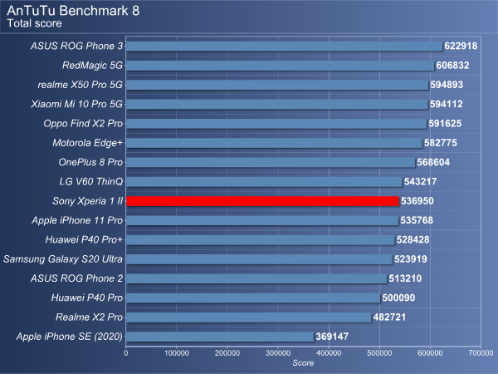Click the LG V60 ThinQ bar

tap(264, 181)
